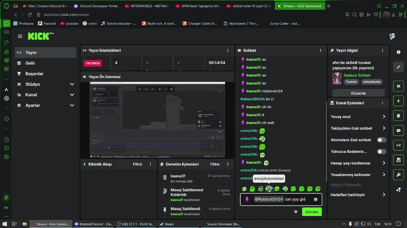Open the Filtre dropdown in Etkinlik Akışı

pyautogui.click(x=137, y=164)
